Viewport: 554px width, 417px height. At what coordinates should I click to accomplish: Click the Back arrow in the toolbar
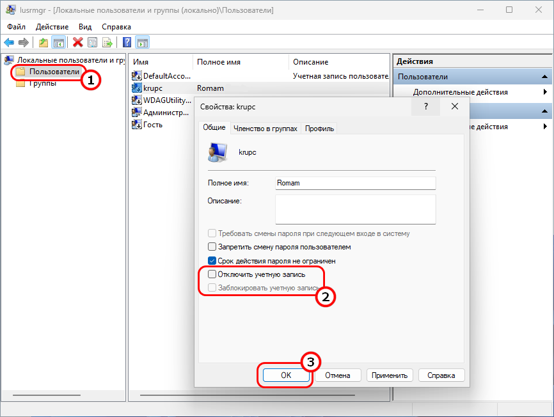tap(9, 43)
